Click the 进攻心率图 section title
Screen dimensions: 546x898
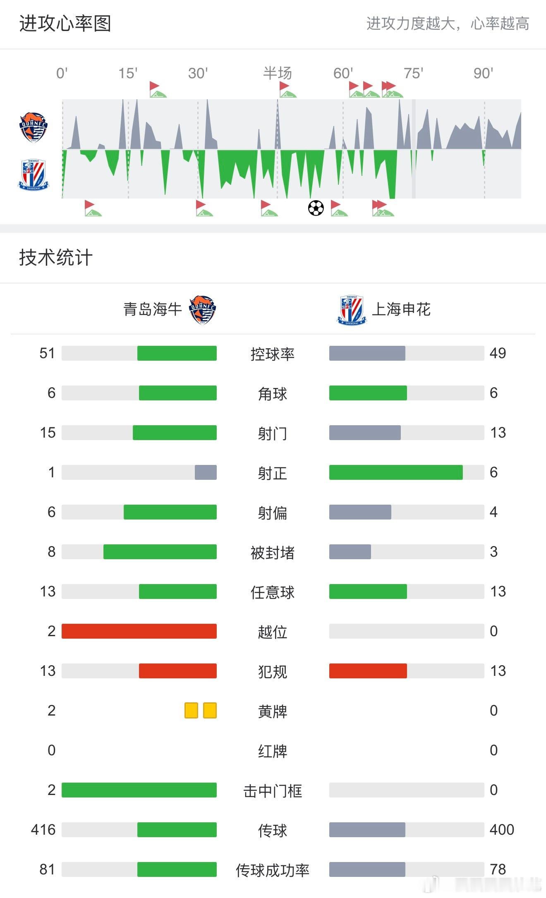65,24
